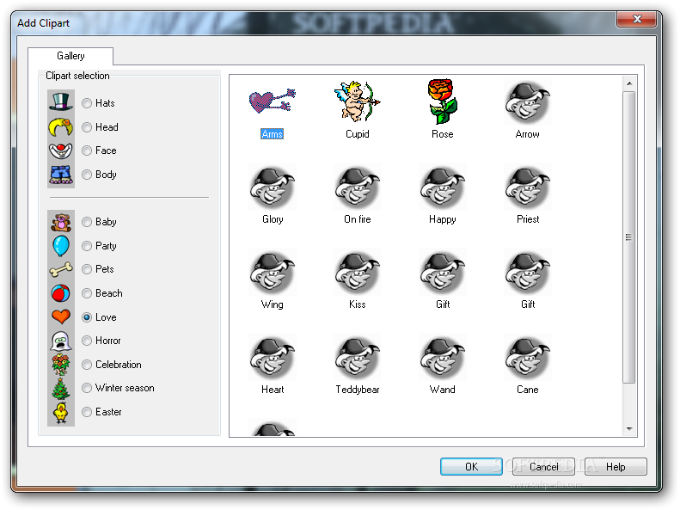Screen dimensions: 680x510
Task: Click the blue balloon icon beside Party
Action: [x=61, y=246]
